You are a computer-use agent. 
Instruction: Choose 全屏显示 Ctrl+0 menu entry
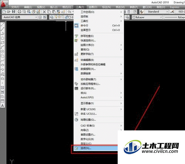click(99, 30)
